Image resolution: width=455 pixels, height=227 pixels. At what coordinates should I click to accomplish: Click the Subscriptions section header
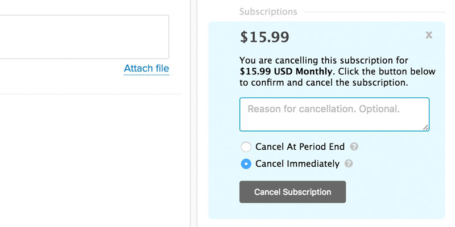(268, 12)
